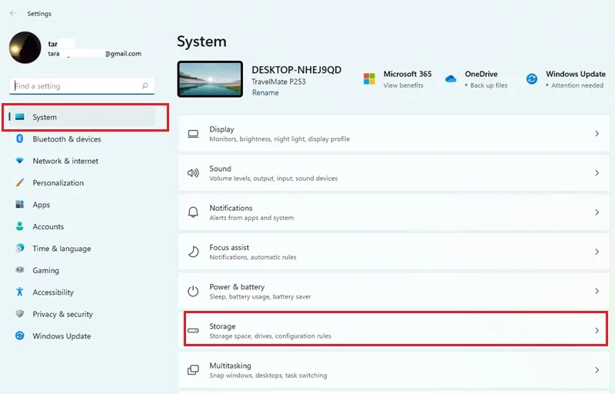Image resolution: width=615 pixels, height=394 pixels.
Task: Expand Multitasking chevron arrow
Action: click(x=597, y=370)
